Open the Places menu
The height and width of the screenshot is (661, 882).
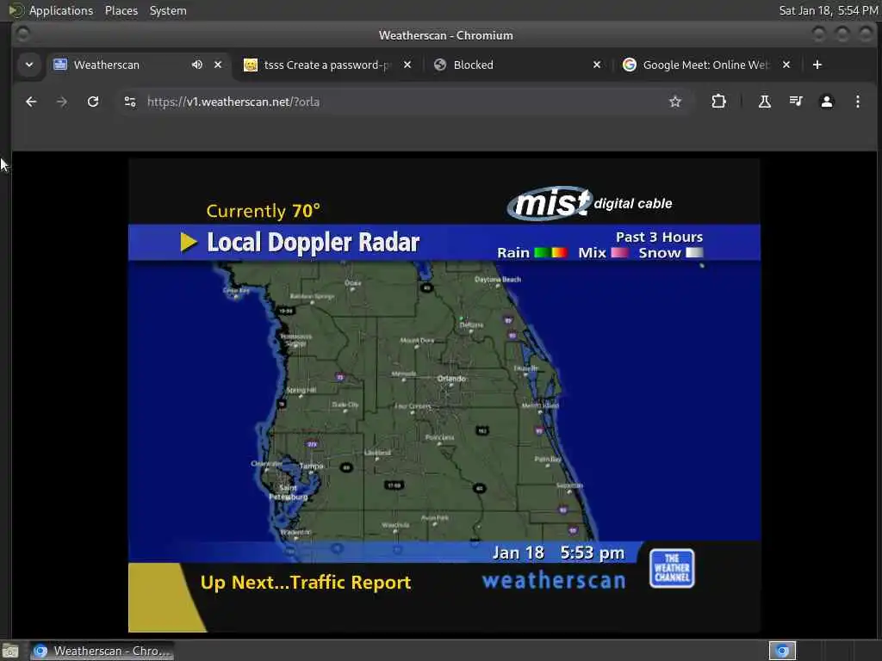tap(121, 10)
